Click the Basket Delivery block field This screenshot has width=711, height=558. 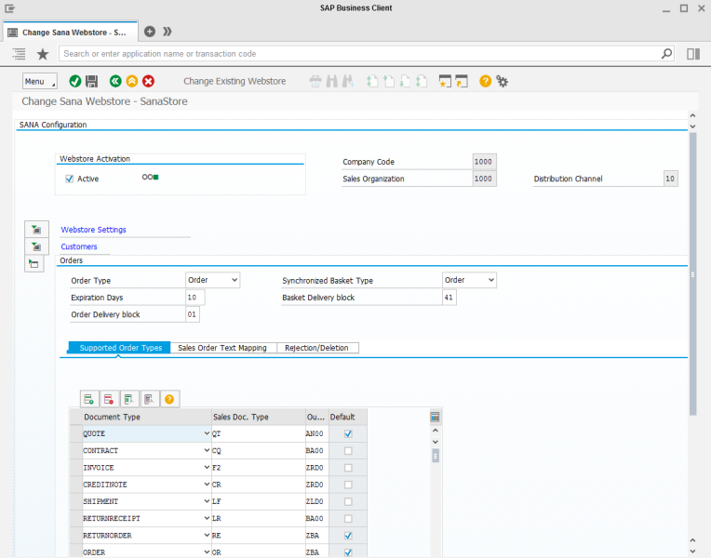(x=449, y=298)
